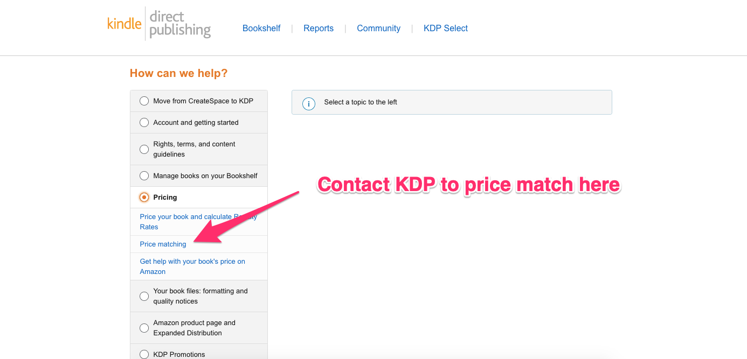Screen dimensions: 747x359
Task: Click the Kindle Direct Publishing logo
Action: 159,24
